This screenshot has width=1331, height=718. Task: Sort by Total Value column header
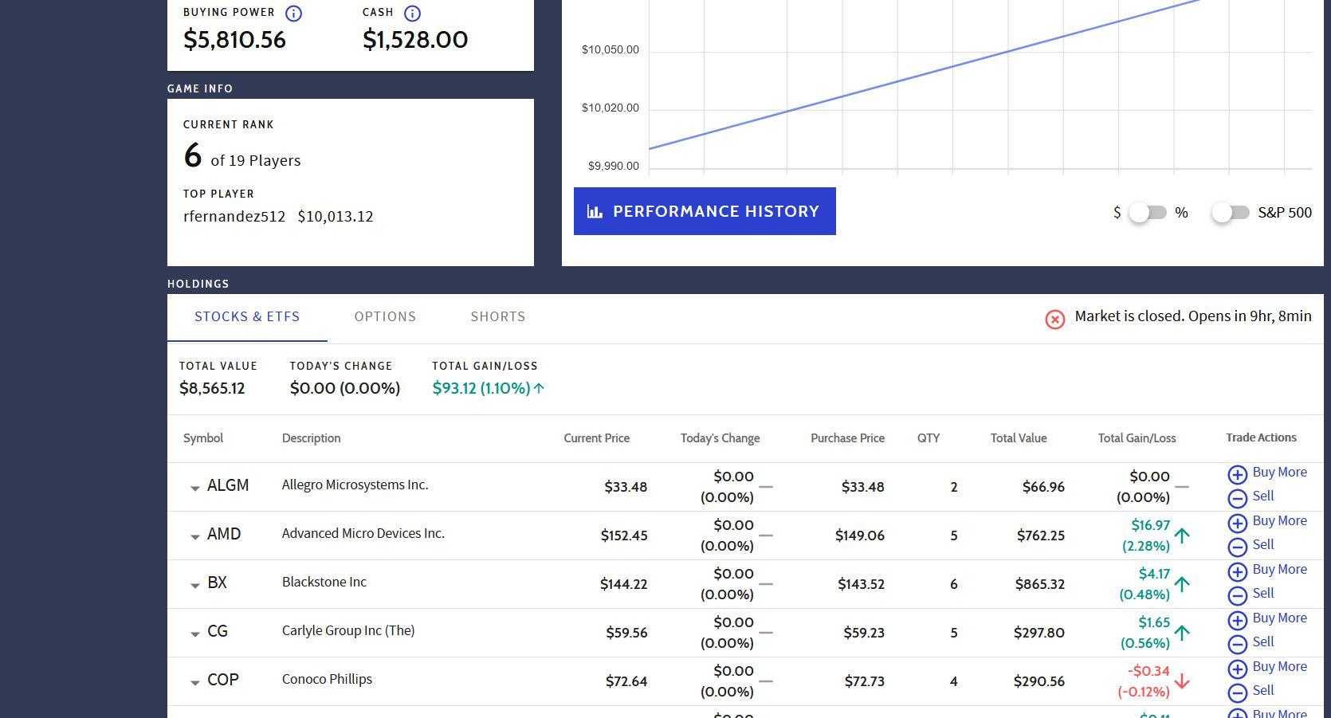pyautogui.click(x=1019, y=438)
